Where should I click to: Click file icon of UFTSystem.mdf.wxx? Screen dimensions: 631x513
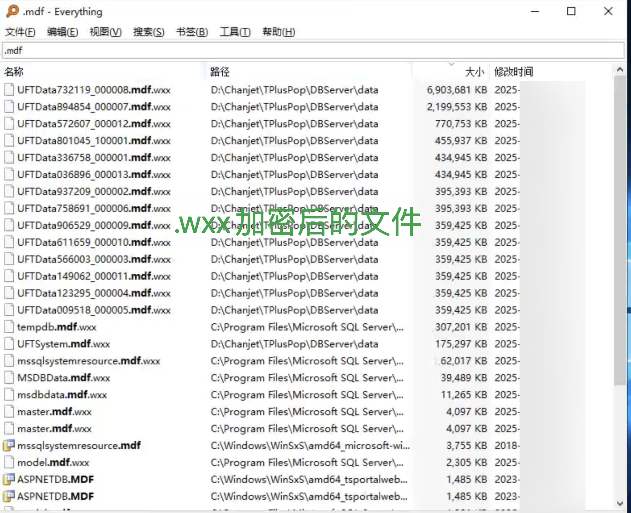click(9, 344)
